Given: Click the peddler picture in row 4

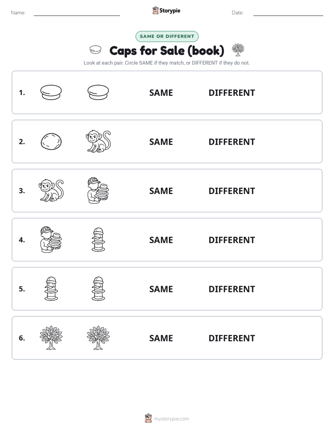Looking at the screenshot, I should [51, 239].
